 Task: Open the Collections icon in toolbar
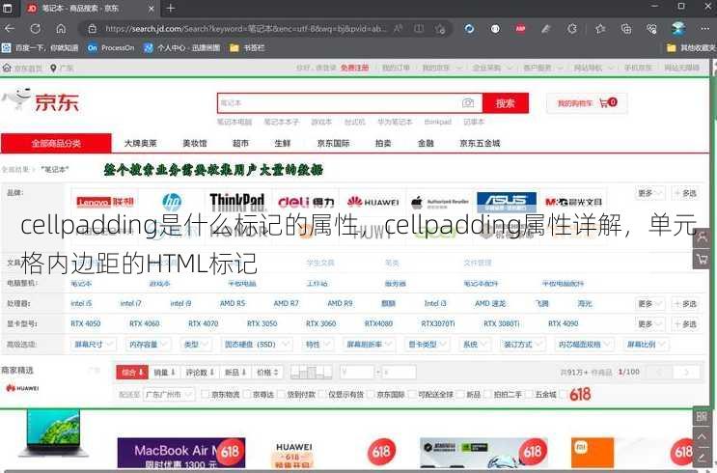[626, 28]
